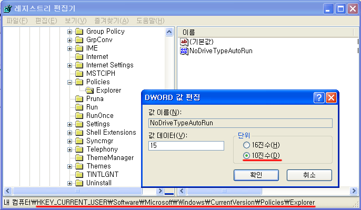
Task: Click the help question mark in DWORD dialog
Action: click(319, 98)
